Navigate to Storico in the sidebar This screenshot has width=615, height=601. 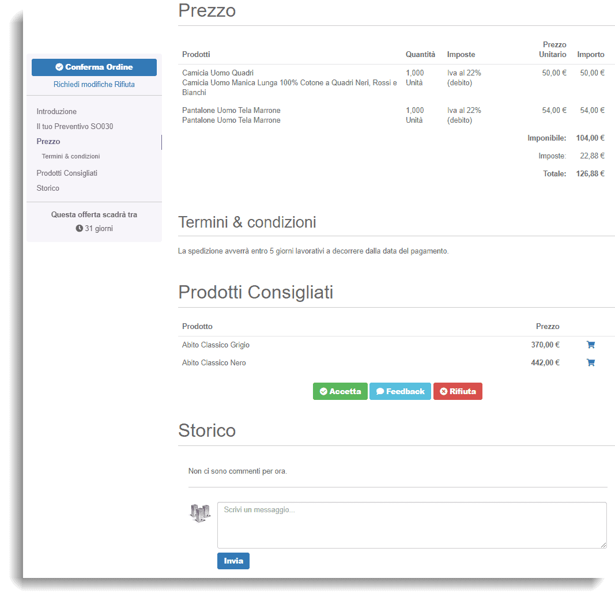[48, 188]
